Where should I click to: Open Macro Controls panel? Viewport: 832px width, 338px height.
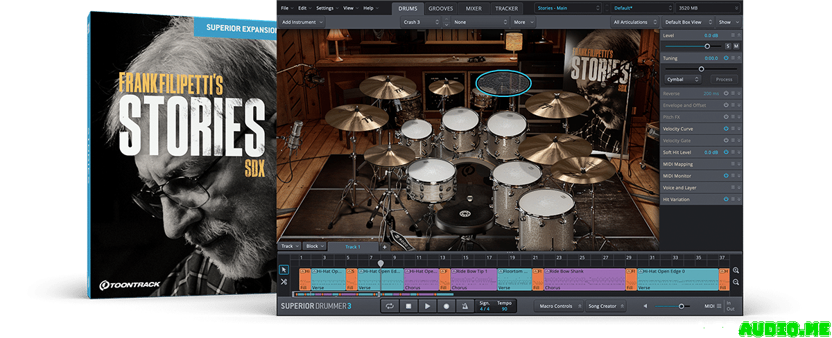tap(559, 306)
